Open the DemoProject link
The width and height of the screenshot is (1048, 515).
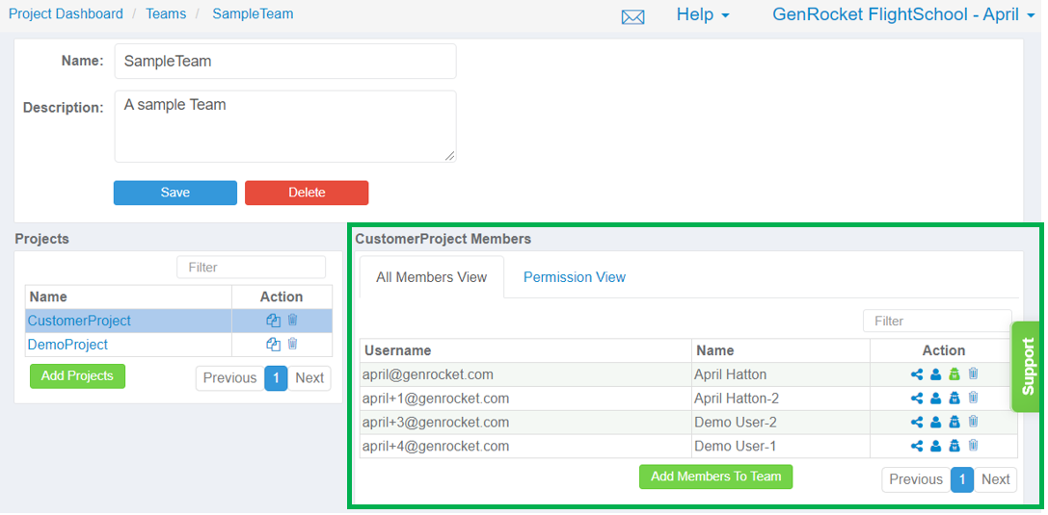click(x=67, y=345)
